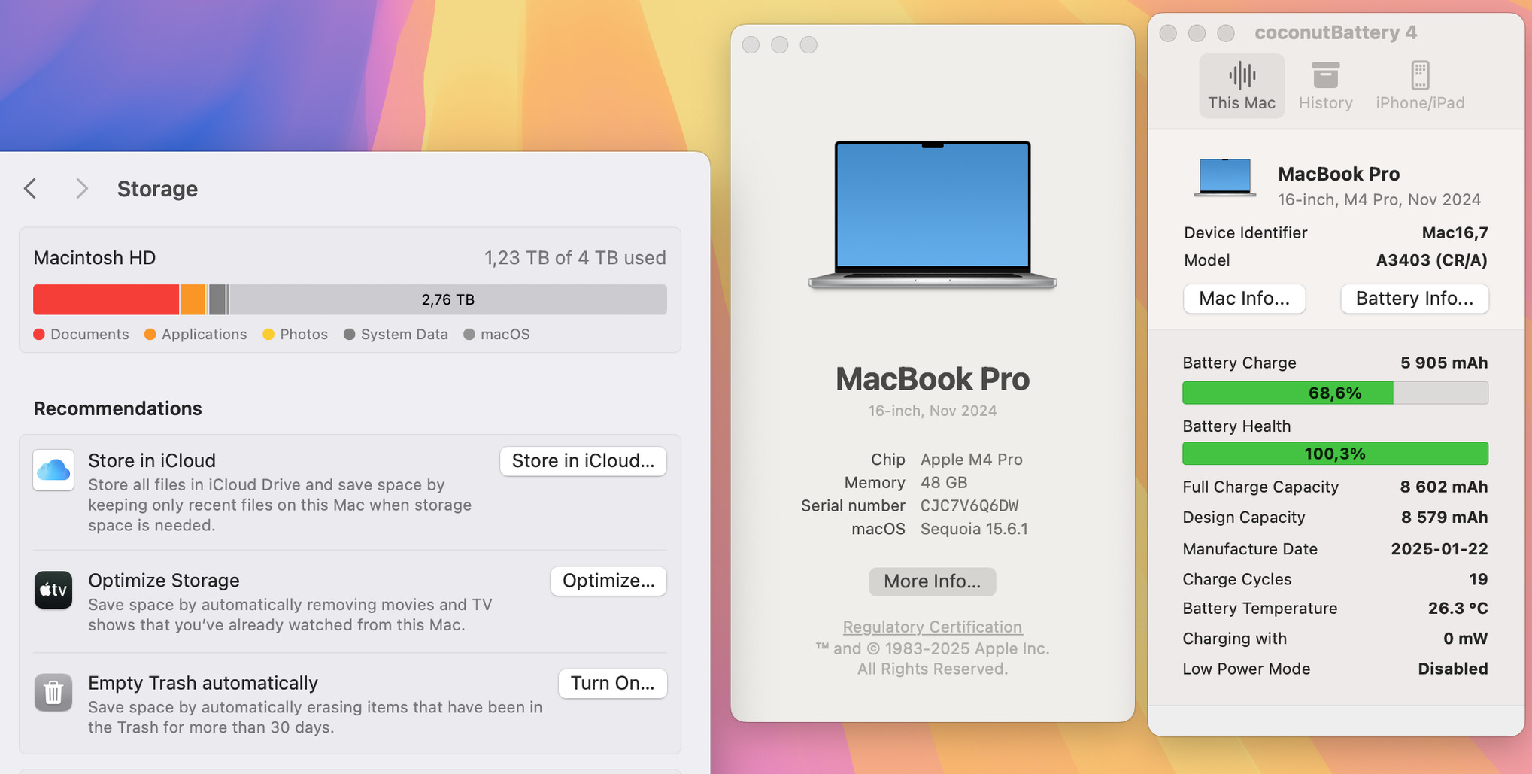Click the Optimize… storage button
Viewport: 1532px width, 774px height.
point(608,581)
